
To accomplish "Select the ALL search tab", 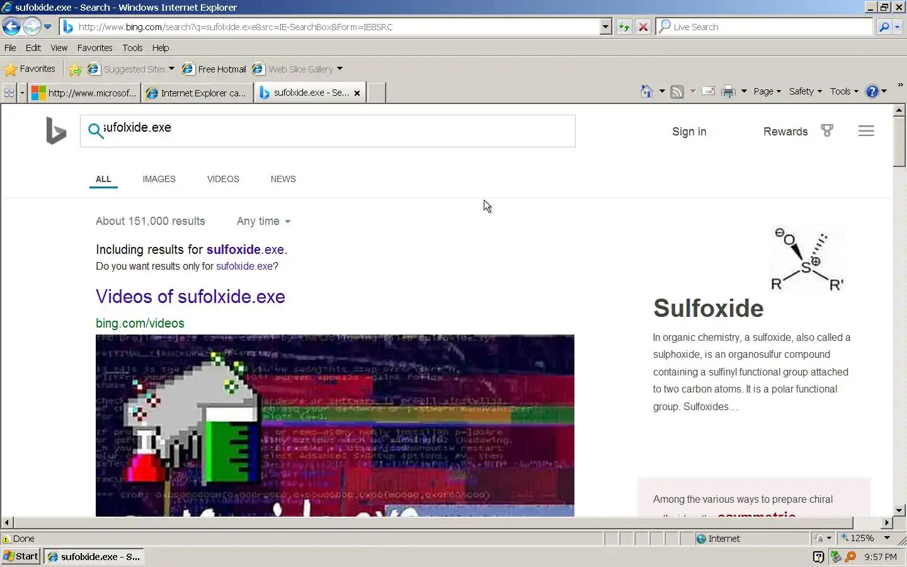I will [103, 179].
